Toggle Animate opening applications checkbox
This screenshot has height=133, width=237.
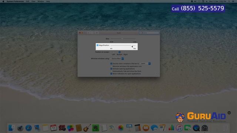pos(111,69)
